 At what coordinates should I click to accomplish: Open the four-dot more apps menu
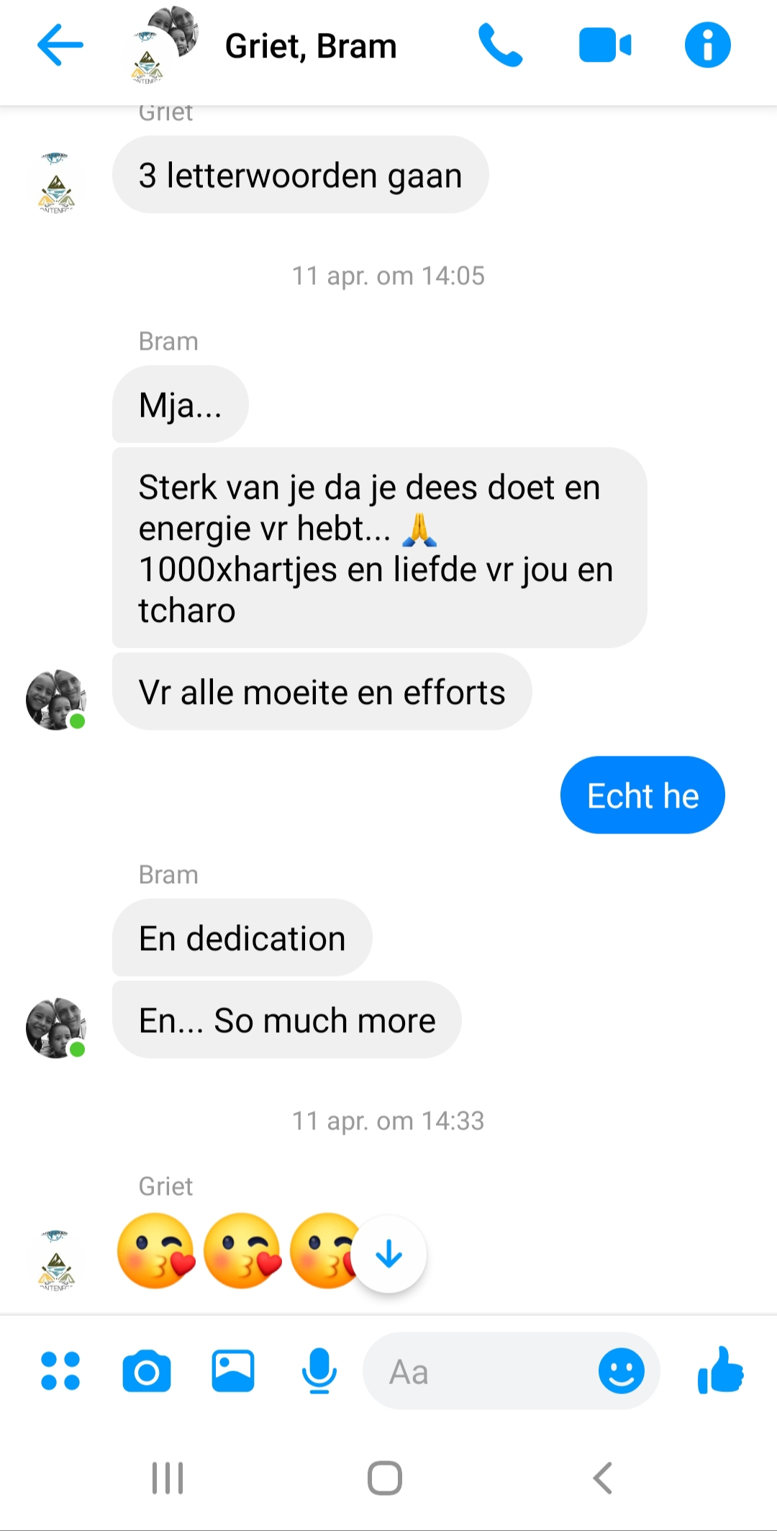click(x=60, y=1370)
